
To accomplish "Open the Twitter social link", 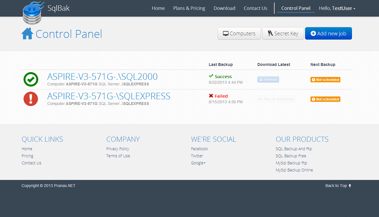I will click(197, 156).
